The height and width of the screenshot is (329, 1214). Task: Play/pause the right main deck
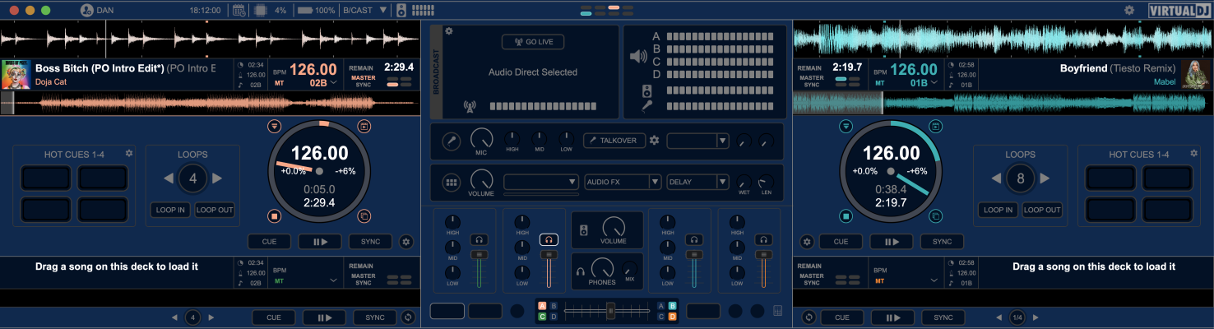892,242
